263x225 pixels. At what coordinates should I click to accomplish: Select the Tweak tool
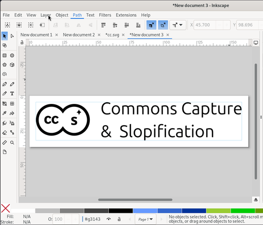tap(5, 123)
